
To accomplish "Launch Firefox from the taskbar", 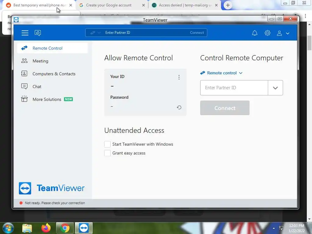I will click(x=46, y=228).
